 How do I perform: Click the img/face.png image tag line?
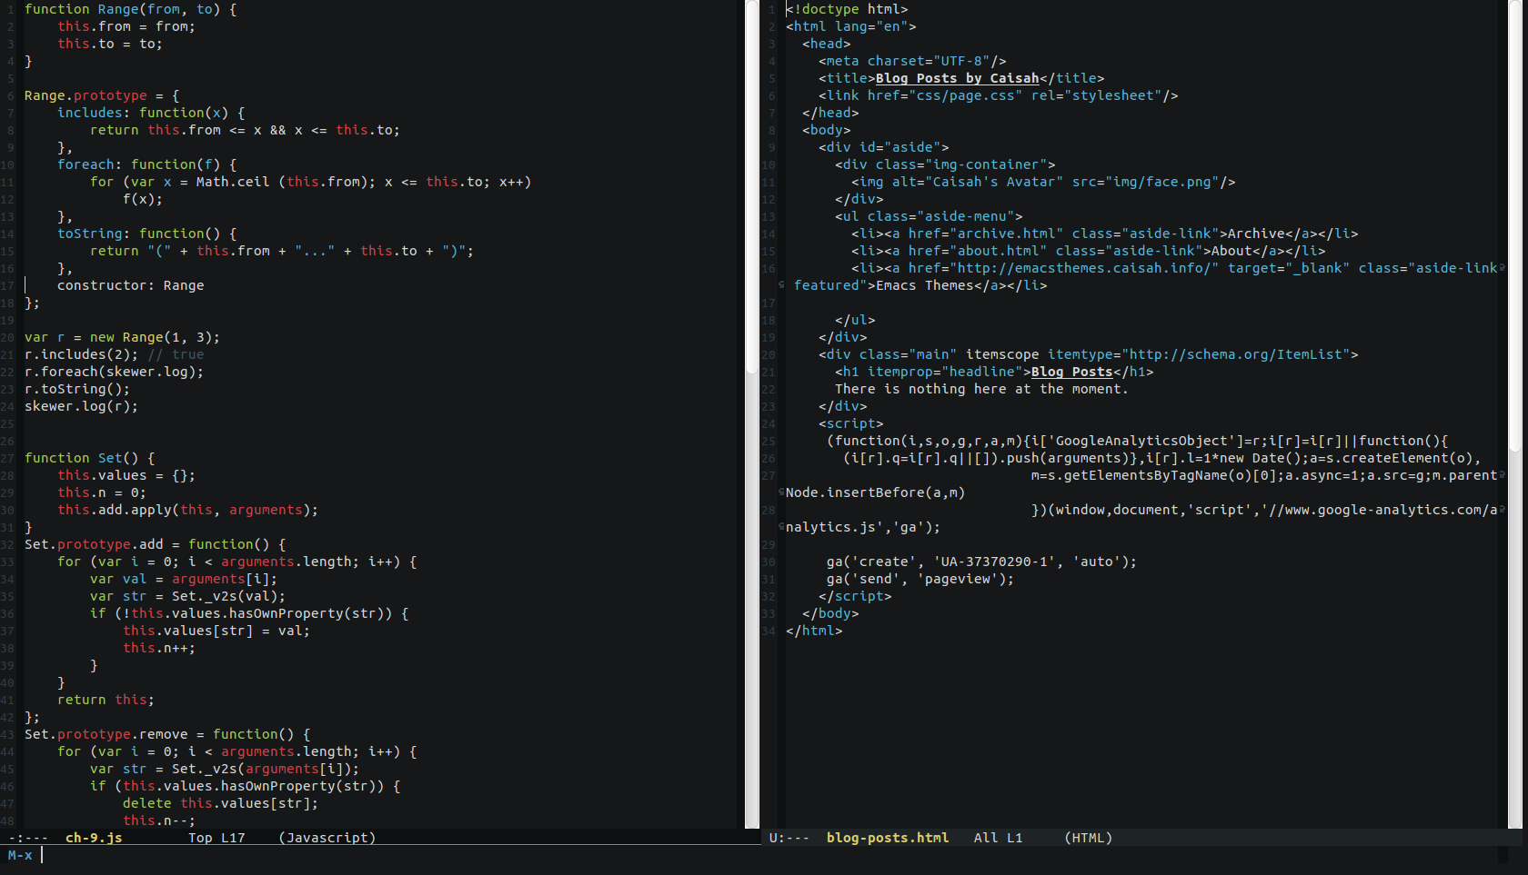(x=1043, y=182)
